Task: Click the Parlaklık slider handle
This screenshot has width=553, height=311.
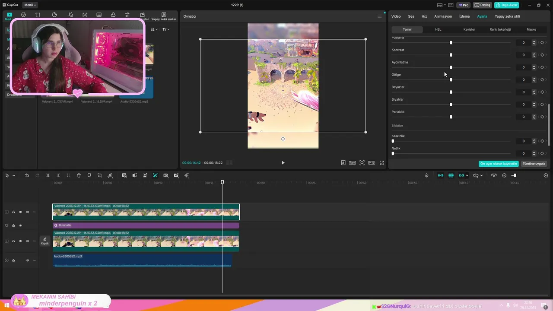Action: [x=451, y=117]
